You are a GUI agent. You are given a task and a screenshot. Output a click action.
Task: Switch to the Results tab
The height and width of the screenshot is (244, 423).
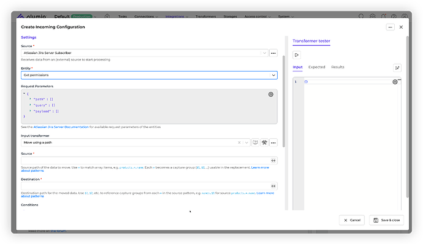tap(338, 67)
